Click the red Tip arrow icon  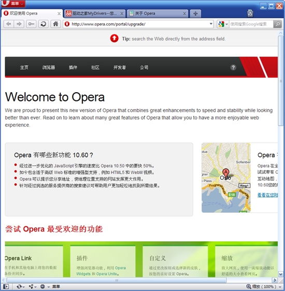point(114,38)
